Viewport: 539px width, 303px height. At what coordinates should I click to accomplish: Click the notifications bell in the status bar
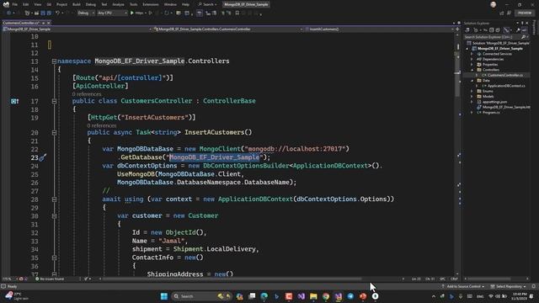click(x=533, y=286)
